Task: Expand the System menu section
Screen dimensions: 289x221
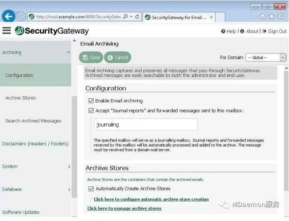Action: tap(35, 166)
